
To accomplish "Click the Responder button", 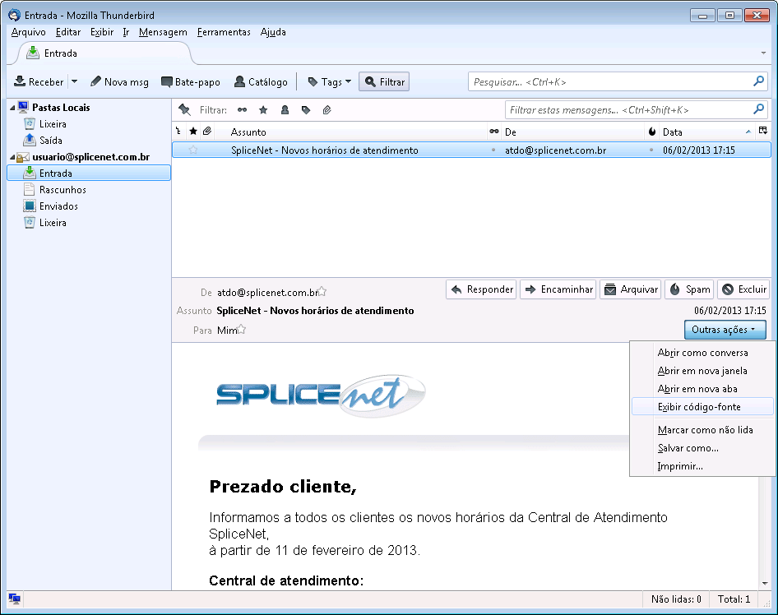I will pos(482,289).
